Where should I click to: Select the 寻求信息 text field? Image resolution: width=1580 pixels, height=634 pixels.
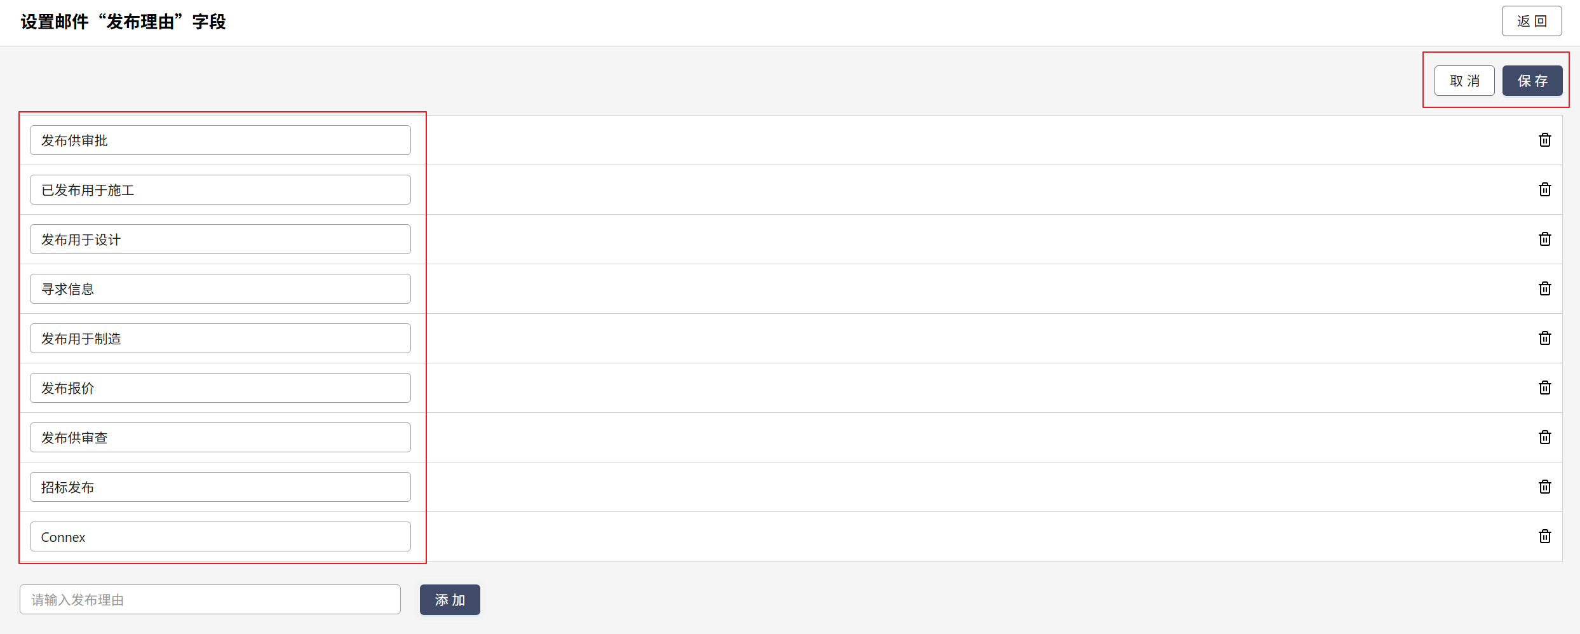(x=220, y=289)
